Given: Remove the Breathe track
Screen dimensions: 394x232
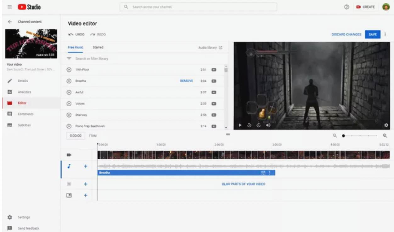Looking at the screenshot, I should [186, 81].
